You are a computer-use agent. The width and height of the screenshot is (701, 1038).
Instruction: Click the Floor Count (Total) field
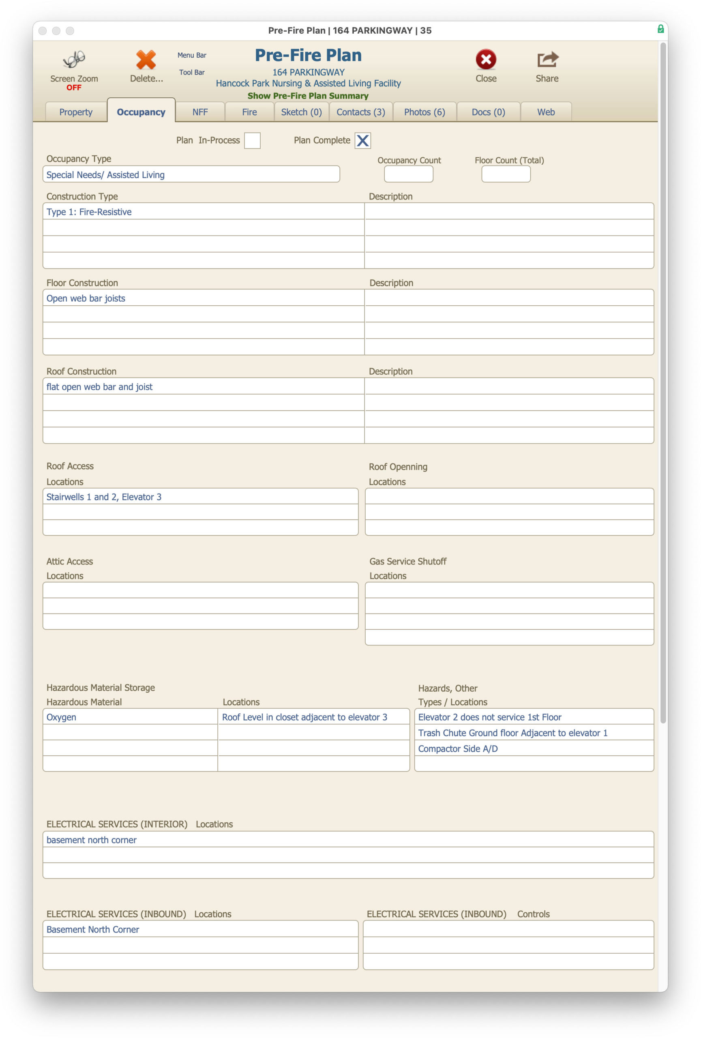[506, 174]
